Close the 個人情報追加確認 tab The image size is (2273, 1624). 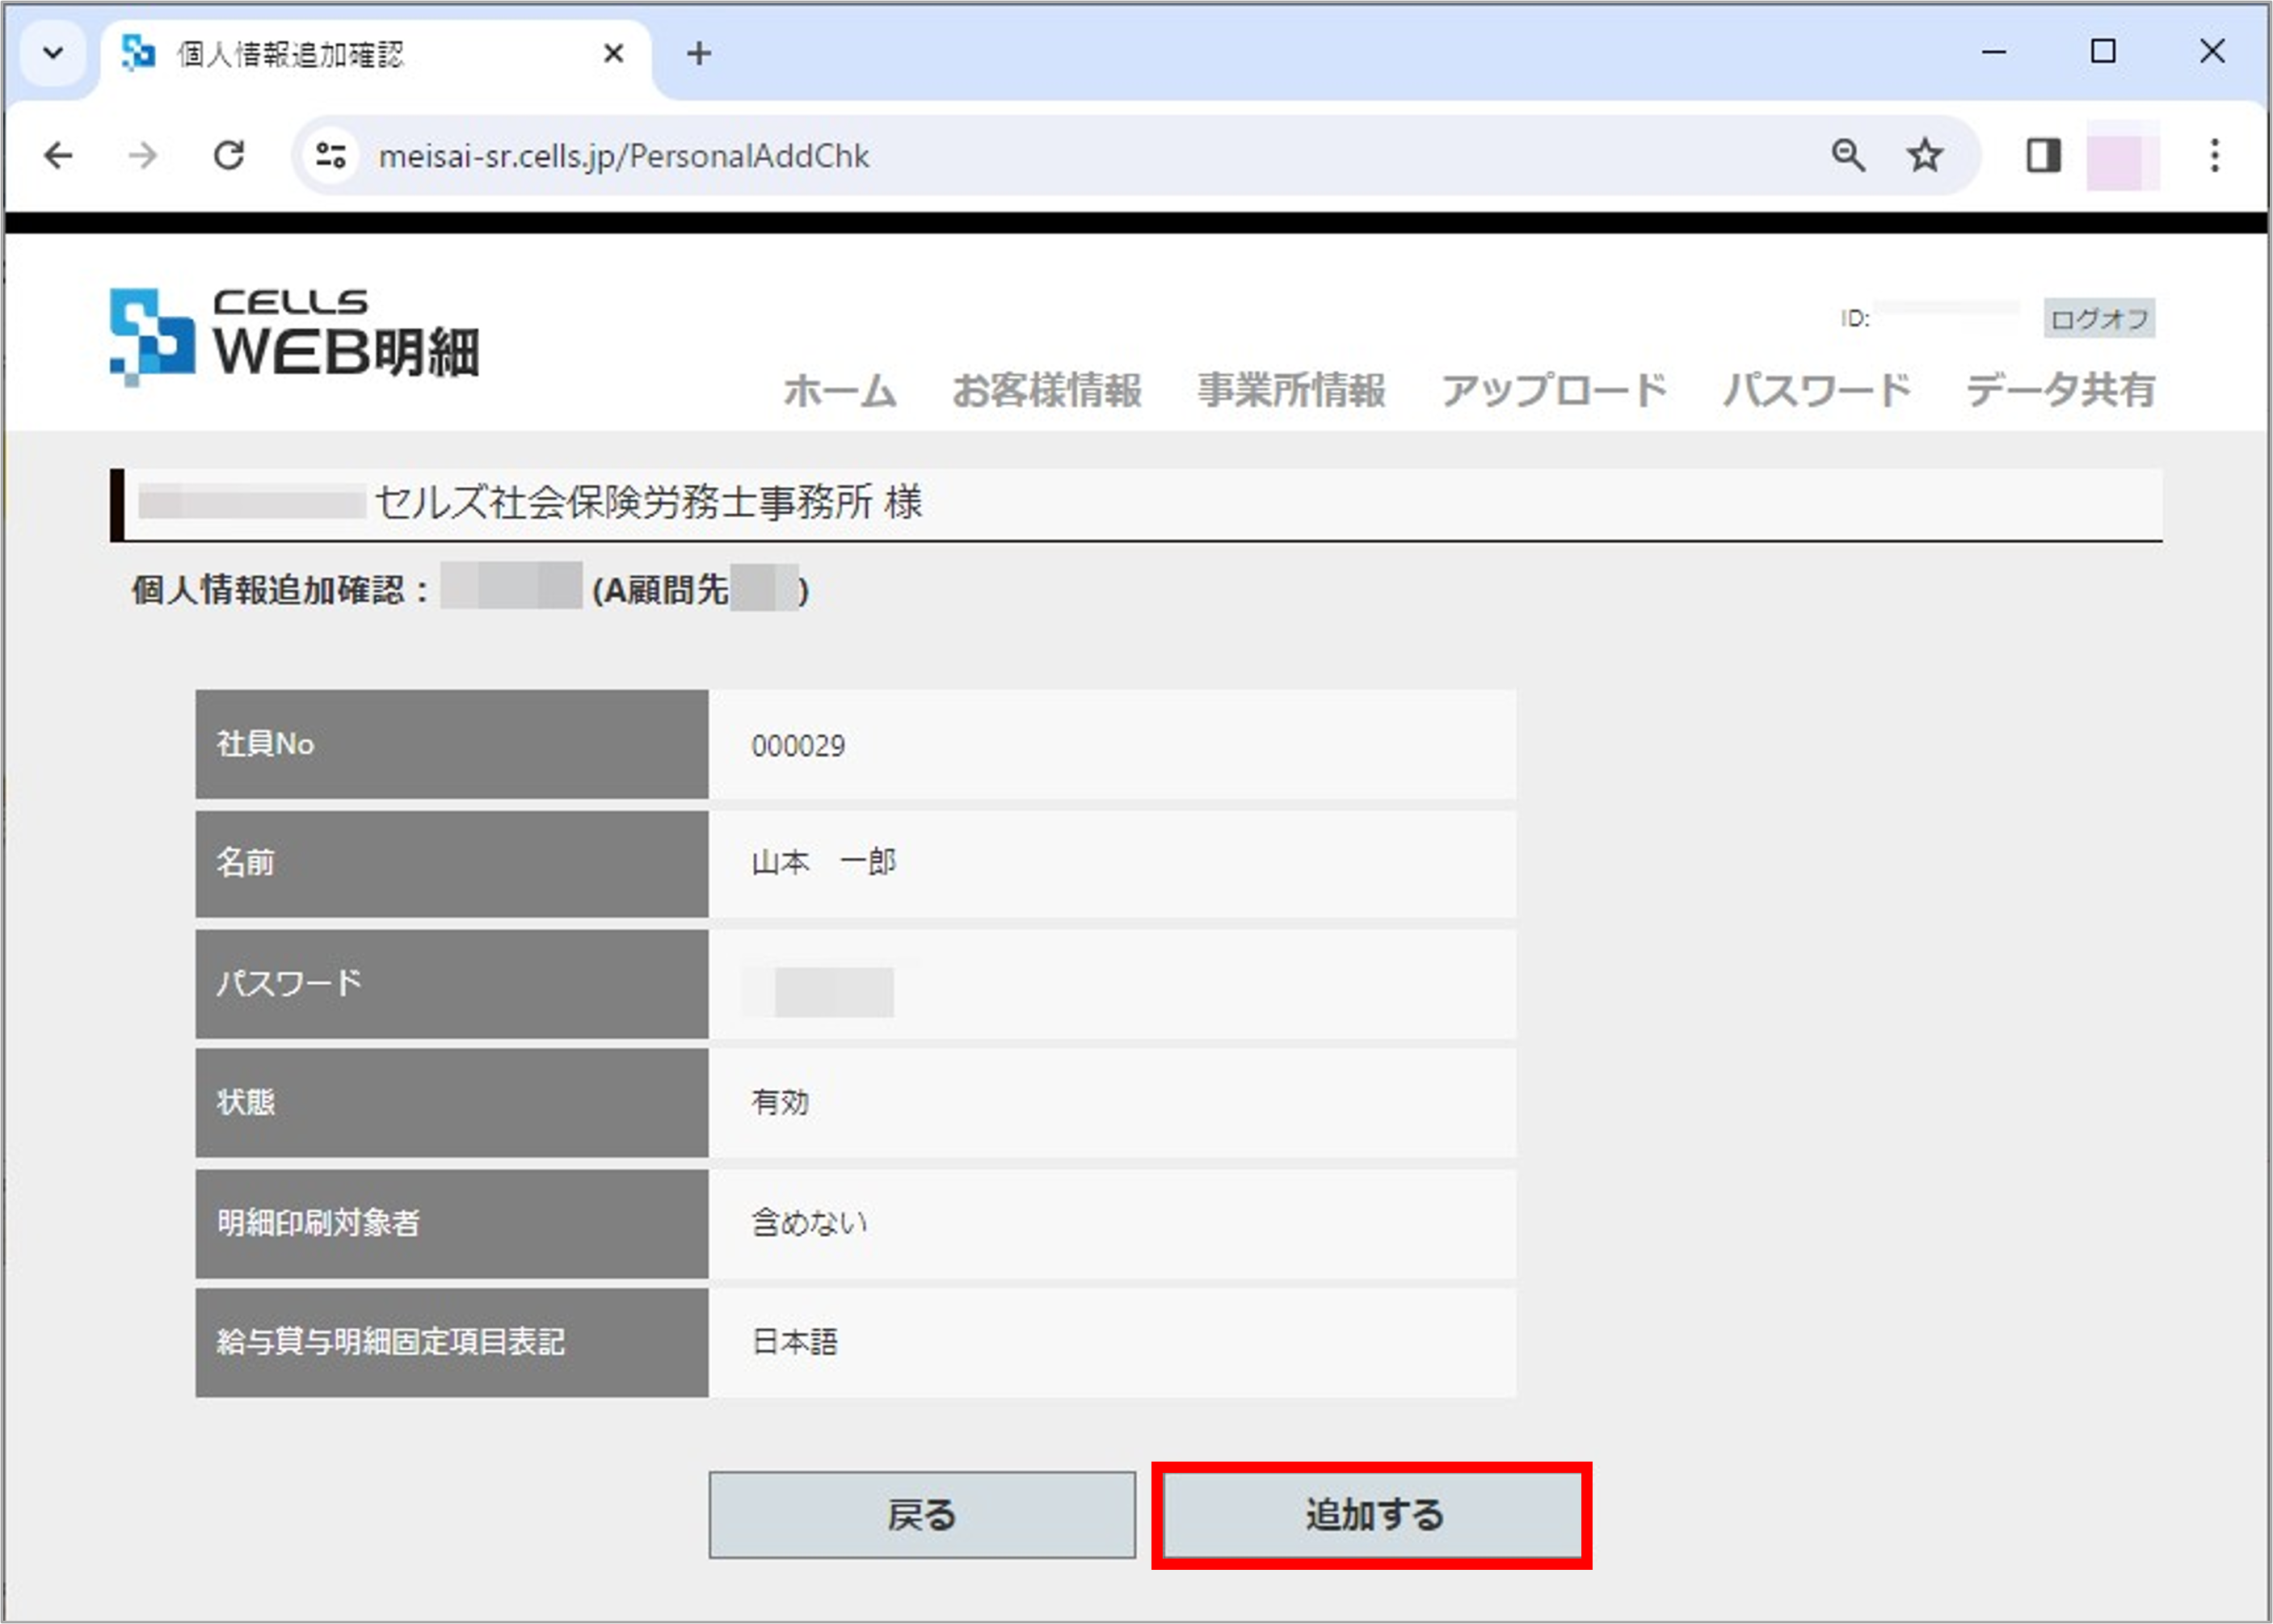point(614,53)
